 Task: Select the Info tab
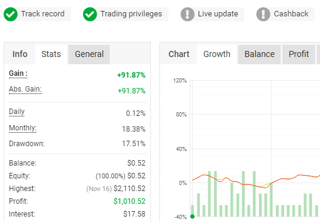[20, 55]
